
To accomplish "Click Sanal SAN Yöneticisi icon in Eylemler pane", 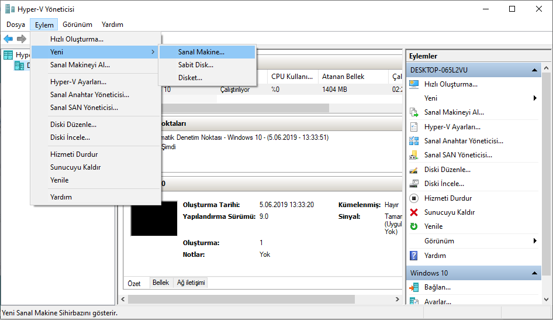I will click(414, 155).
